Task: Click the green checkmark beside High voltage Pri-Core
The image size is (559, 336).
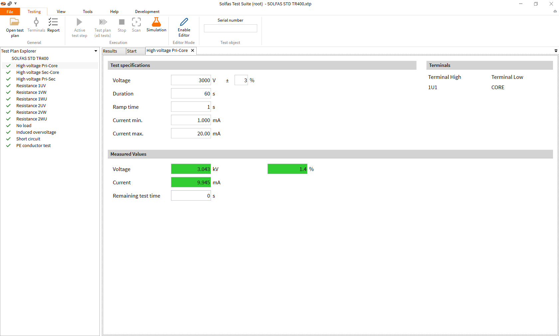Action: (8, 66)
